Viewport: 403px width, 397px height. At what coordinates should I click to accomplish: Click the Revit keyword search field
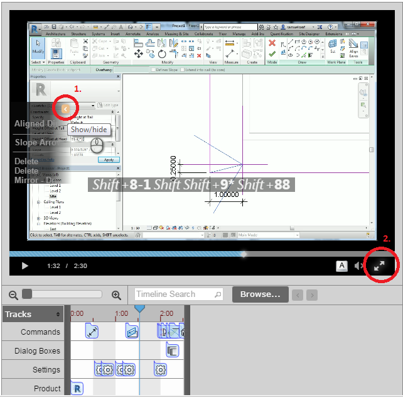230,27
